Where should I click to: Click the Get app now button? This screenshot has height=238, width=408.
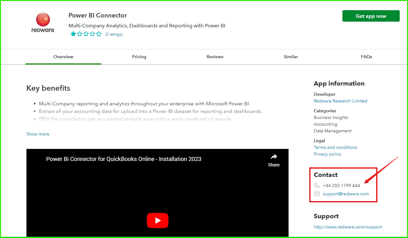371,16
